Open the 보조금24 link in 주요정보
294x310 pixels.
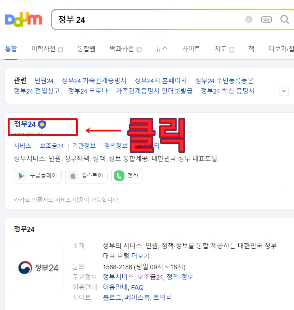(150, 277)
